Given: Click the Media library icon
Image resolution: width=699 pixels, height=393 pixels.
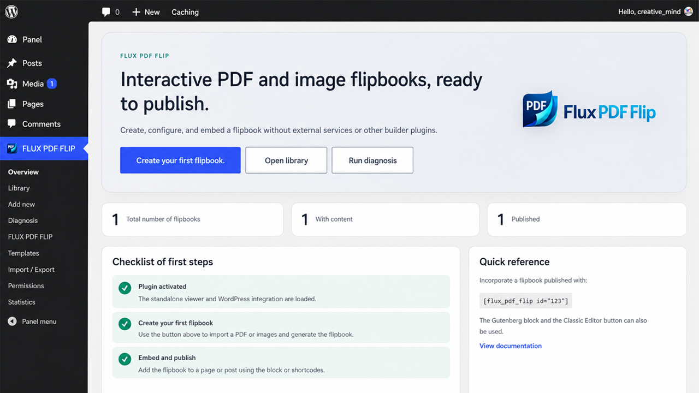Looking at the screenshot, I should tap(12, 84).
